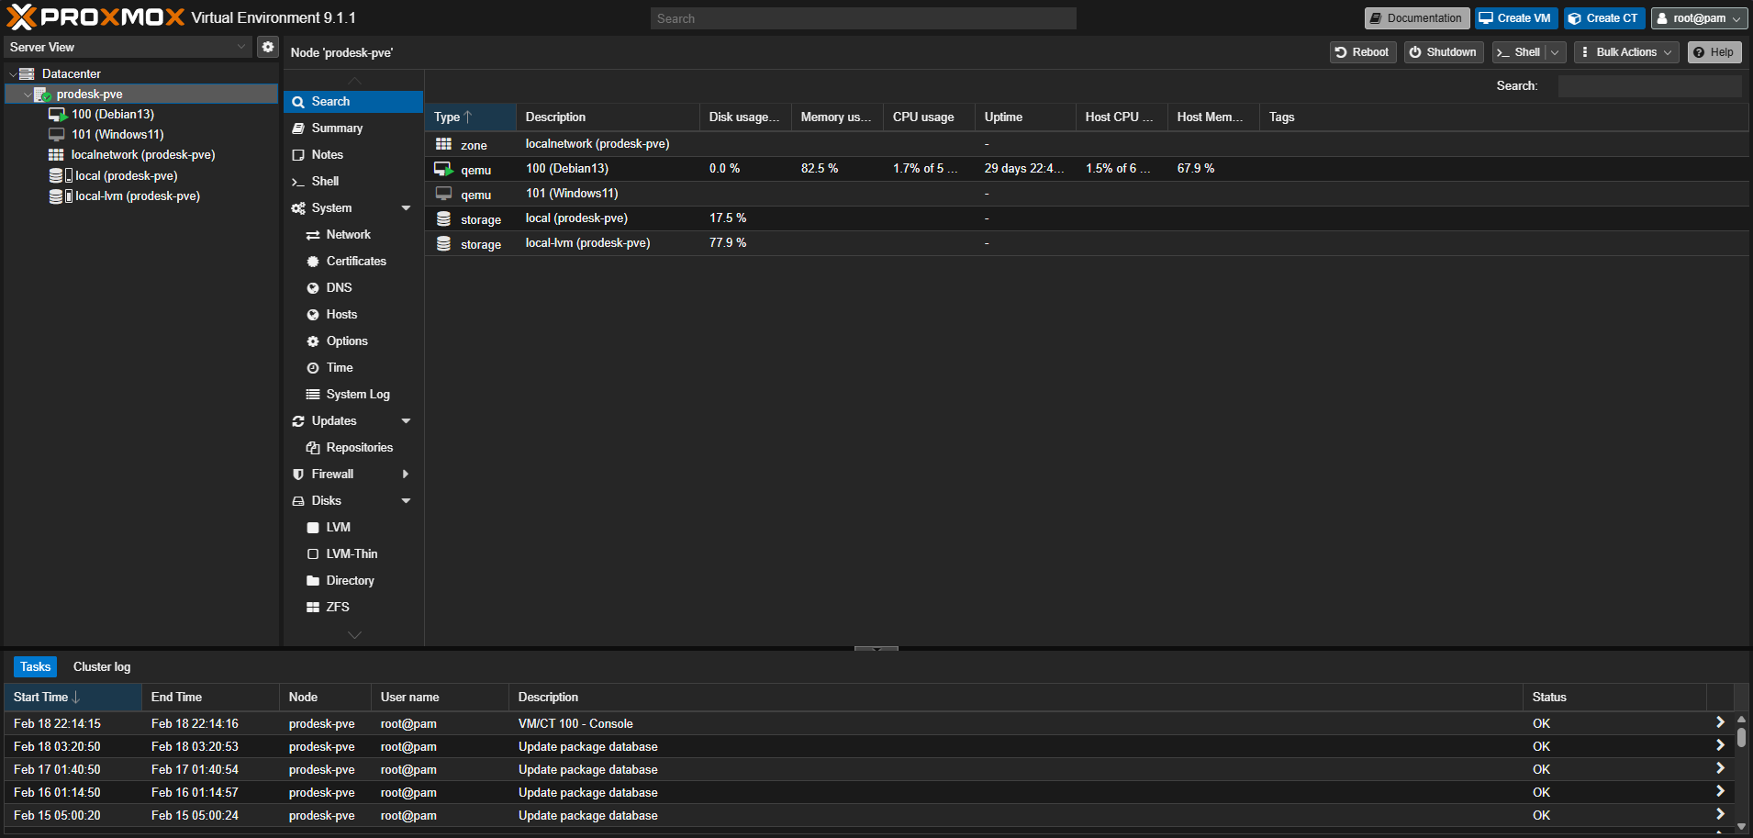Open the Shell split-button dropdown arrow
This screenshot has height=838, width=1753.
click(x=1556, y=52)
